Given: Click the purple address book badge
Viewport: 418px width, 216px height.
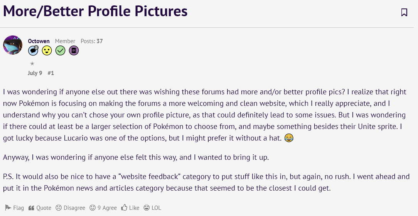Looking at the screenshot, I should coord(74,50).
